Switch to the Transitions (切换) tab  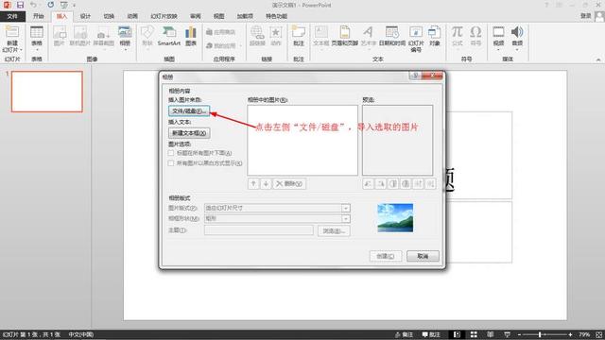pos(109,16)
